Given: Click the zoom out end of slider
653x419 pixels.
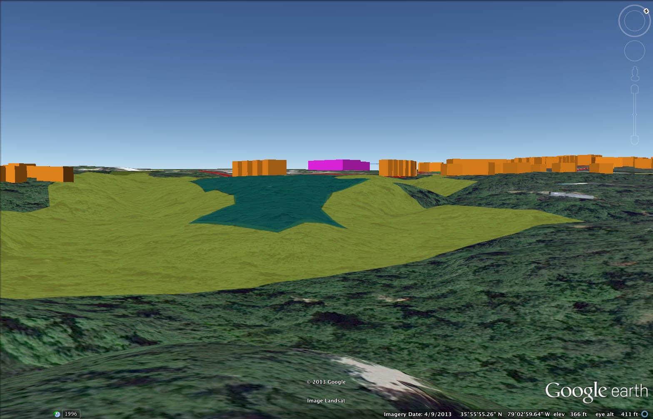Looking at the screenshot, I should [635, 139].
